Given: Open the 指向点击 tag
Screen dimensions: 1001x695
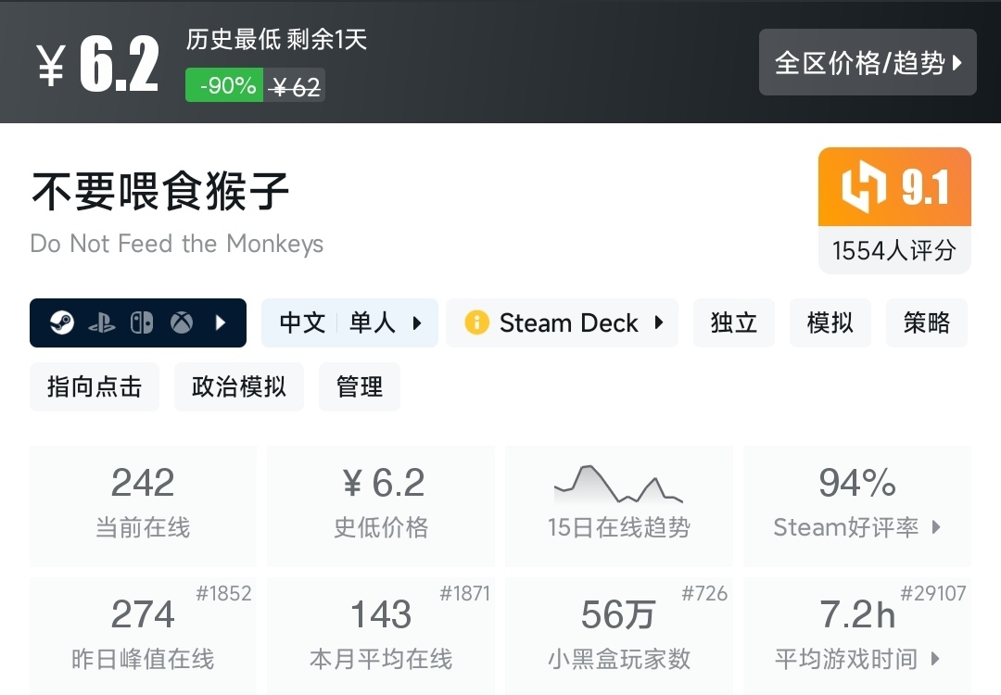Looking at the screenshot, I should click(95, 386).
